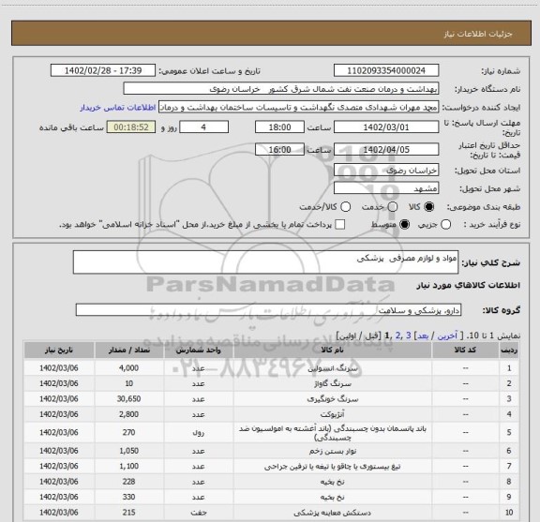Click the delivery city field مشهد
This screenshot has width=540, height=522.
386,188
